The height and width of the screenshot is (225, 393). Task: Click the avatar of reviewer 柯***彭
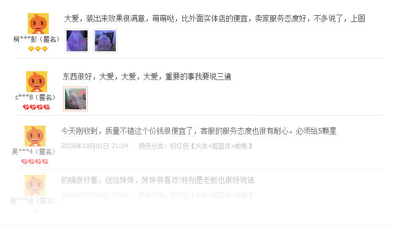pyautogui.click(x=38, y=24)
